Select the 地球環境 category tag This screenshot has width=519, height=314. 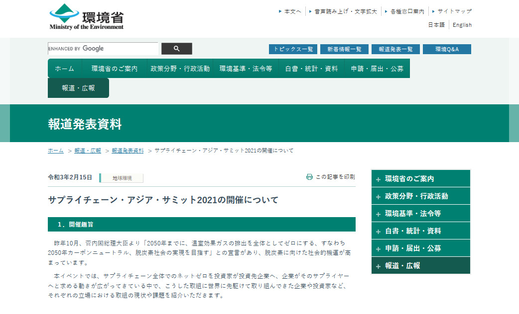(122, 178)
